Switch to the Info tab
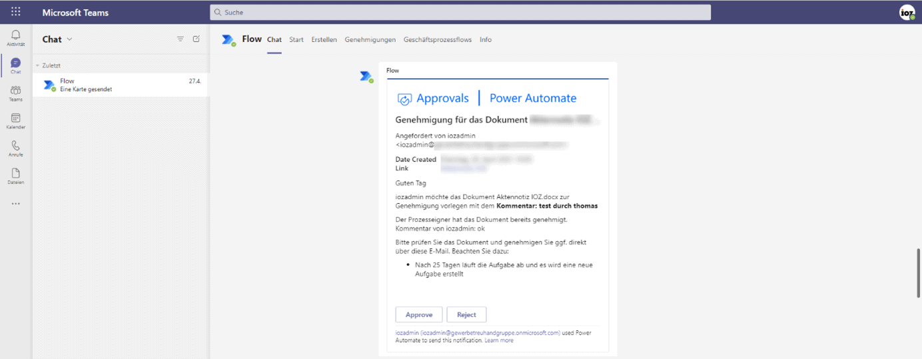This screenshot has height=359, width=922. (x=486, y=40)
